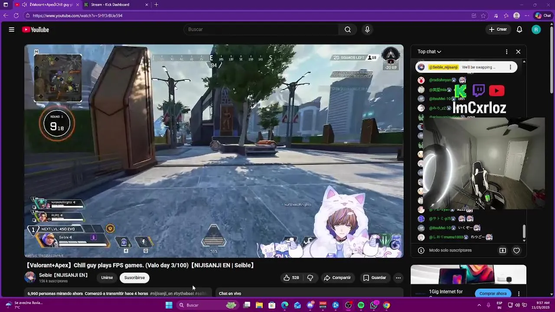The image size is (555, 312).
Task: Click the Unirse join button
Action: point(107,278)
